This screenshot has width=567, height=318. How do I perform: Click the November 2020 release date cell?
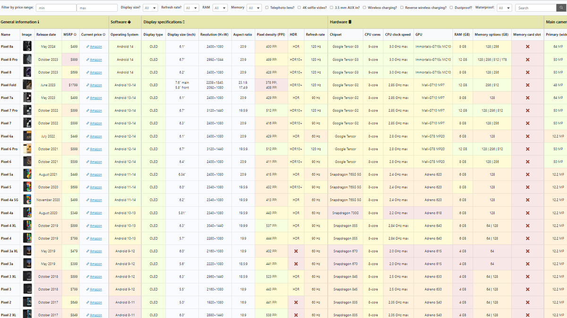[x=48, y=200]
